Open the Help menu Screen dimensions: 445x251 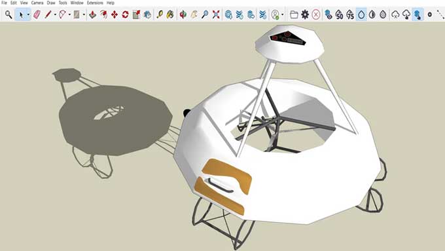click(110, 3)
